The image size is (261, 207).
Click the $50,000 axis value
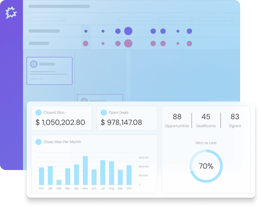(x=143, y=176)
